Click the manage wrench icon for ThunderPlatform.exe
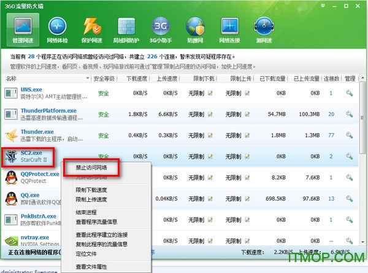Viewport: 368px width, 273px height. click(350, 114)
